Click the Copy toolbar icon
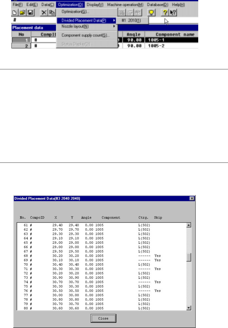The width and height of the screenshot is (228, 328). point(51,12)
